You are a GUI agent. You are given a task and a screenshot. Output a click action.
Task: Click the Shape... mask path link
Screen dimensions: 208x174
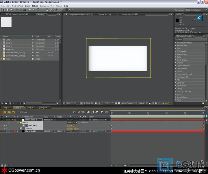point(70,126)
